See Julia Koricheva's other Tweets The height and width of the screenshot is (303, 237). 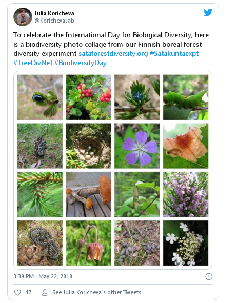tap(96, 292)
